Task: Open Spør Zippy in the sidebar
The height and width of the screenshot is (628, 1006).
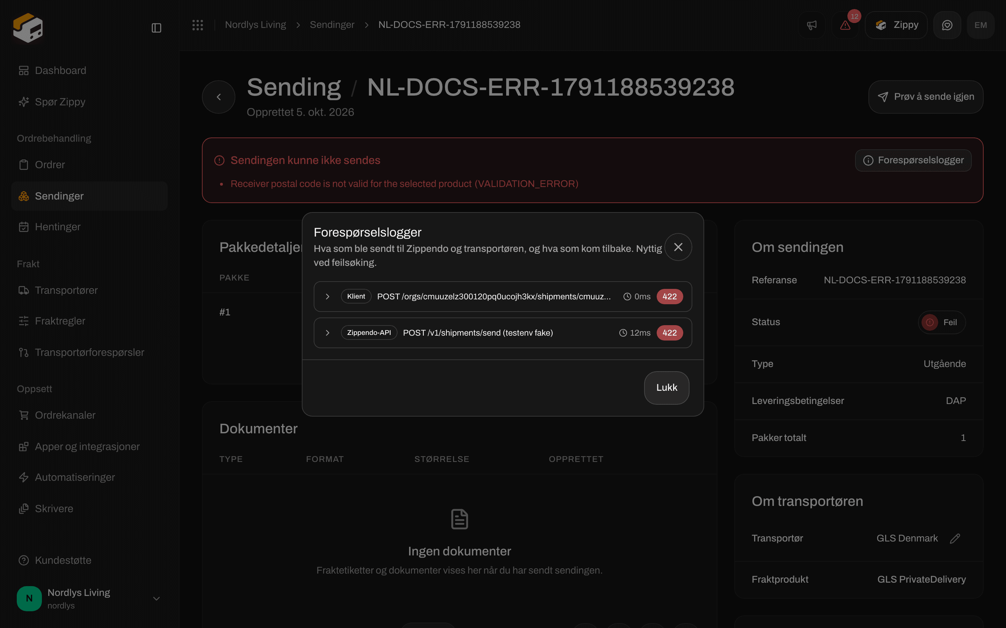Action: click(89, 102)
